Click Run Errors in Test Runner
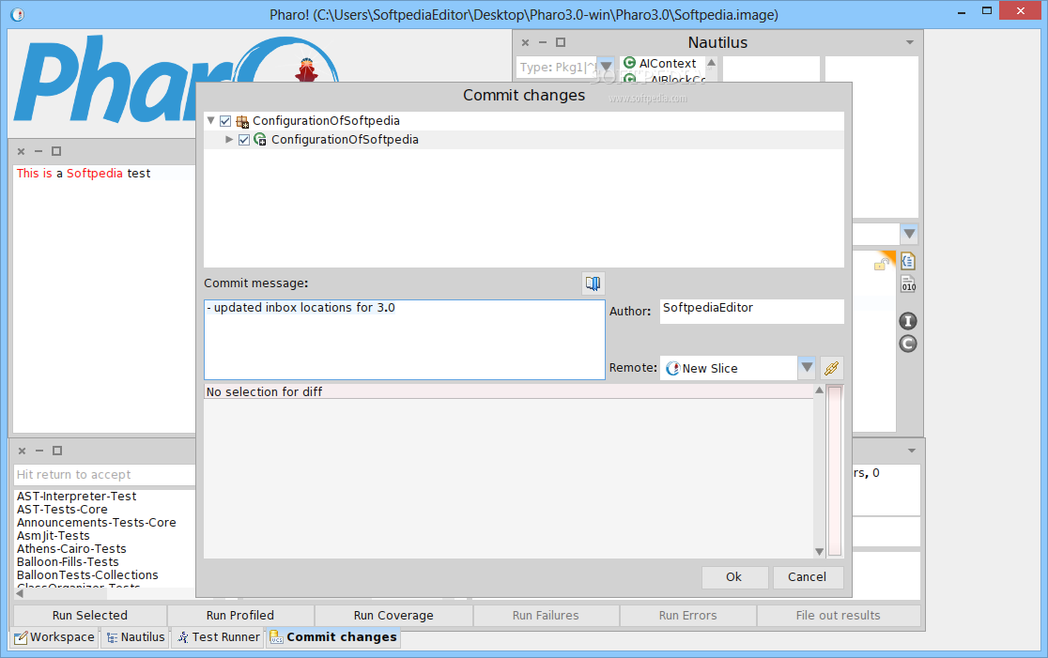 pos(687,615)
